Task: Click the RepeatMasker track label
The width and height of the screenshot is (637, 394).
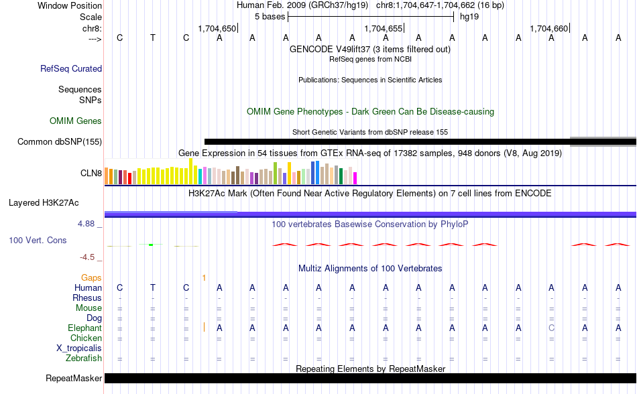Action: pos(74,378)
